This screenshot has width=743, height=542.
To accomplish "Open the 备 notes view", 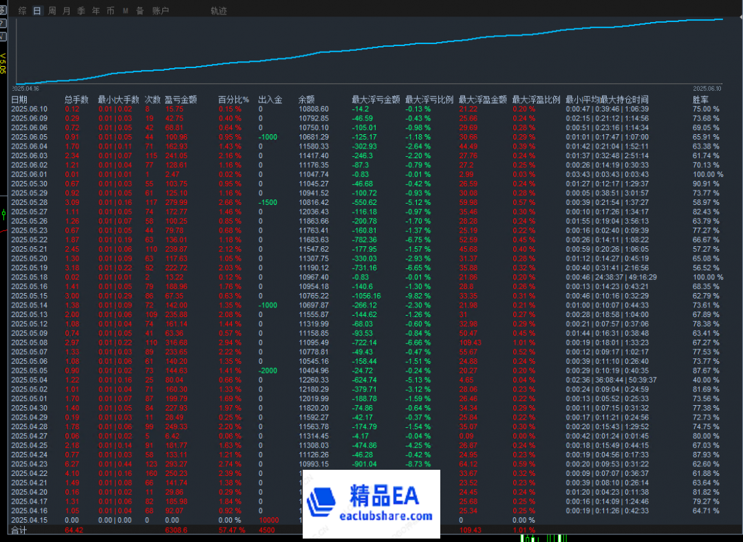I will (139, 10).
